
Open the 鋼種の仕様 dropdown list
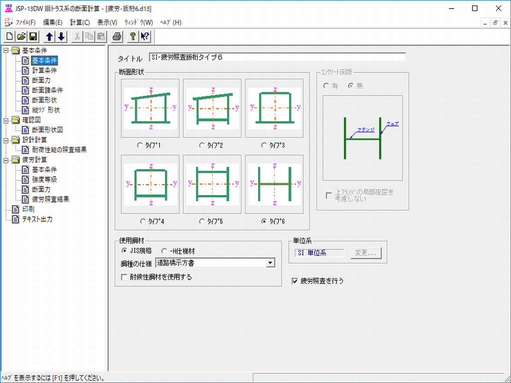[x=270, y=263]
